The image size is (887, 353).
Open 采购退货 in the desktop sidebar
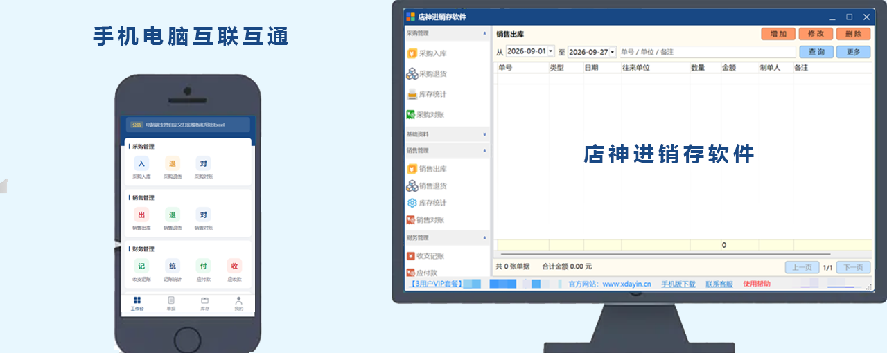click(x=426, y=74)
